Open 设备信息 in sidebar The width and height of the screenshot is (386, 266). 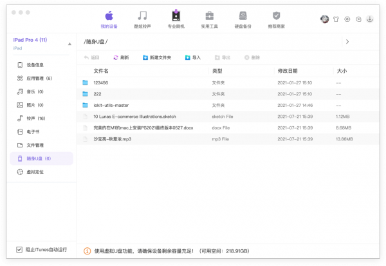[41, 65]
